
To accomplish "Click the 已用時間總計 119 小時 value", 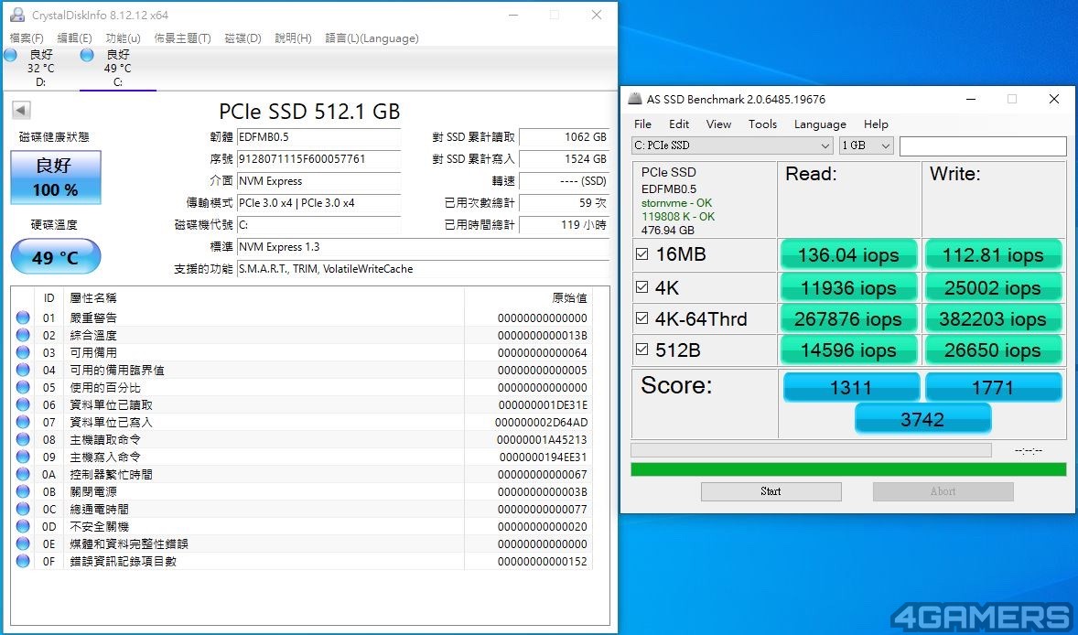I will pos(565,225).
